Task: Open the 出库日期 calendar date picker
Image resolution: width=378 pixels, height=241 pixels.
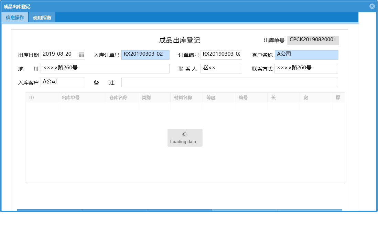Action: (80, 54)
